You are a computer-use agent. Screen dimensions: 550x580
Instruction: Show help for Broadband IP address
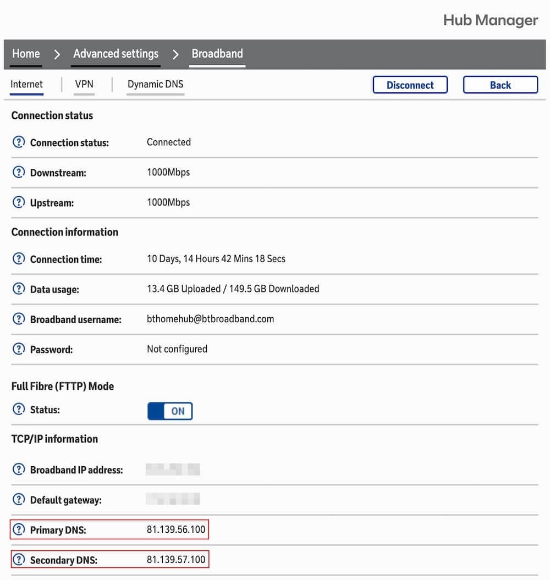(x=19, y=469)
